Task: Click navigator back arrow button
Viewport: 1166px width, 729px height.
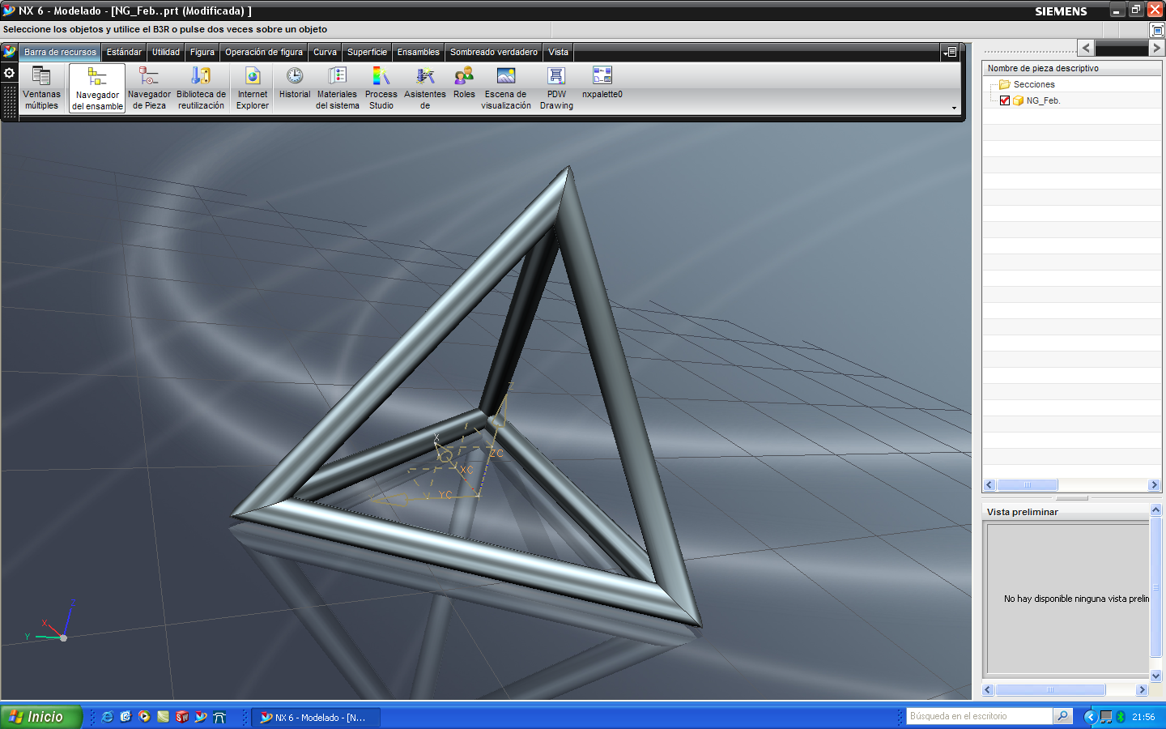Action: pos(1086,48)
